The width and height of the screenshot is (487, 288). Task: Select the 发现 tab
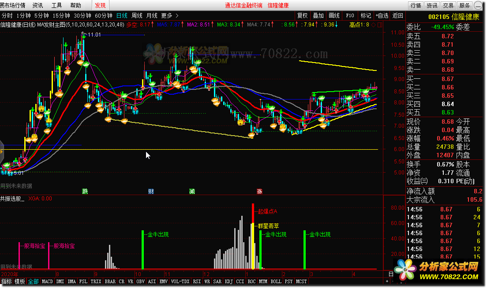click(100, 5)
